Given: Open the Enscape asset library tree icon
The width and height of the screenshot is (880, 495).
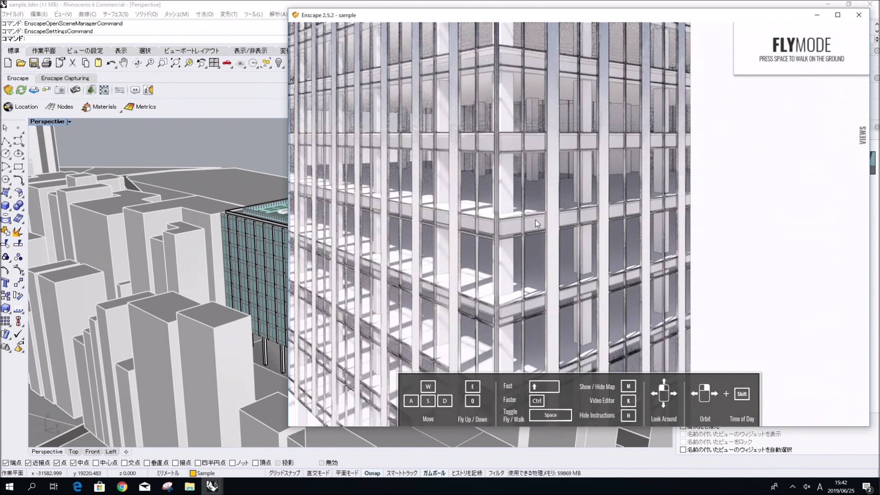Looking at the screenshot, I should 91,90.
